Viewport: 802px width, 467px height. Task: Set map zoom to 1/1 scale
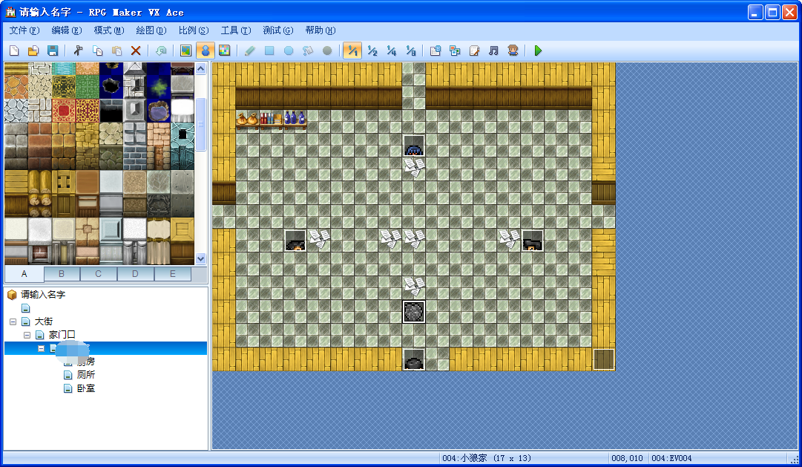point(352,50)
